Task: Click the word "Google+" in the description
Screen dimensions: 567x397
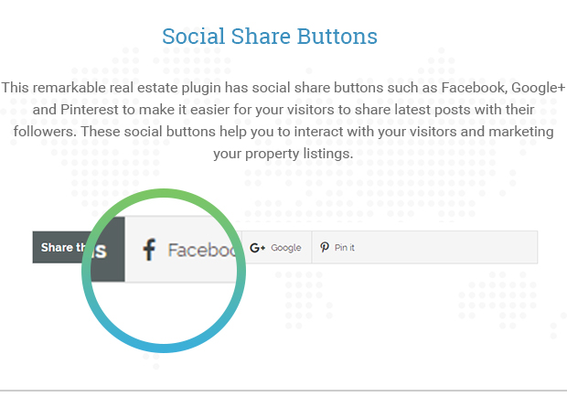Action: [x=538, y=88]
